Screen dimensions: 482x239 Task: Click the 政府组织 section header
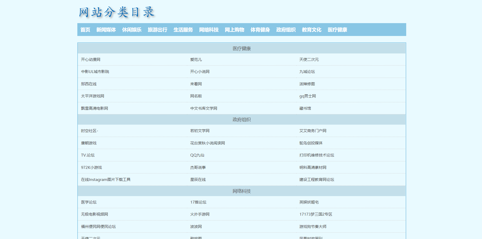242,120
